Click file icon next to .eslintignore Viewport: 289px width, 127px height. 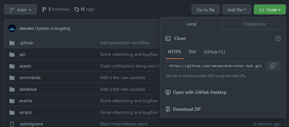[12, 124]
